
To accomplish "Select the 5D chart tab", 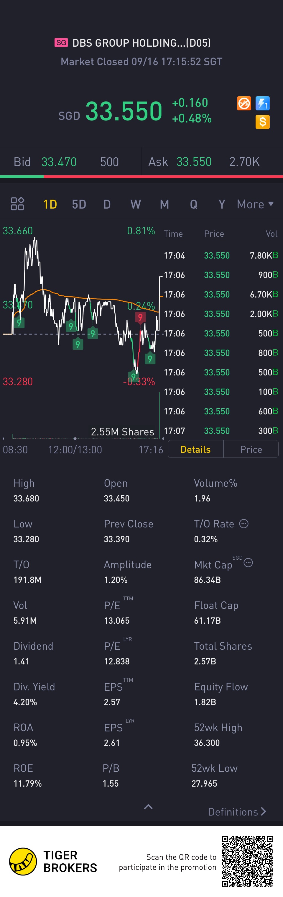I will [x=79, y=205].
